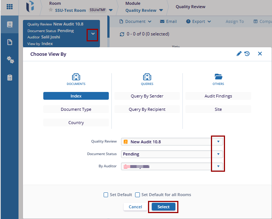Viewport: 272px width, 219px height.
Task: Click the clipboard icon in left sidebar
Action: (10, 78)
